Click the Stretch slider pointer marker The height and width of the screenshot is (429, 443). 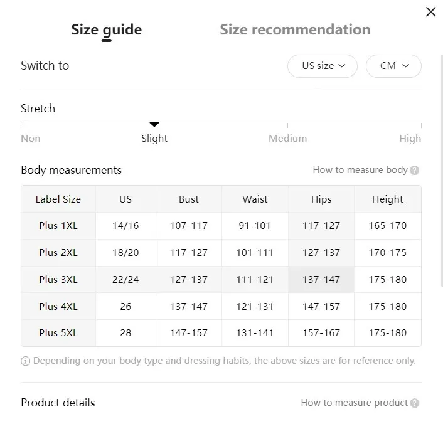tap(154, 124)
